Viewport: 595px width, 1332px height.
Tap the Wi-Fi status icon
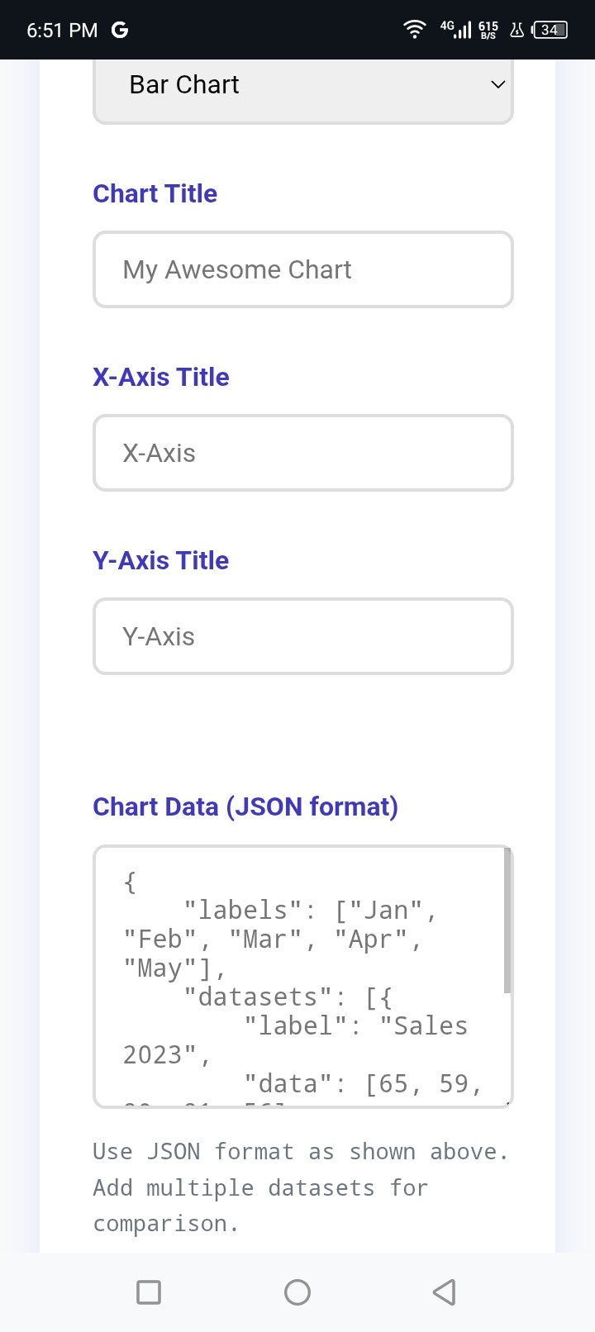pyautogui.click(x=415, y=30)
